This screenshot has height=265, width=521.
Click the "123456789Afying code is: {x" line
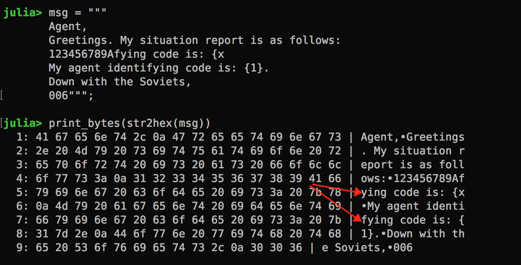(x=136, y=54)
